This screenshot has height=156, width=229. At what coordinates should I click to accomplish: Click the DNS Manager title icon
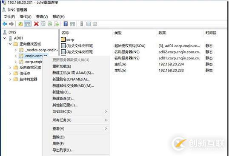[4, 10]
